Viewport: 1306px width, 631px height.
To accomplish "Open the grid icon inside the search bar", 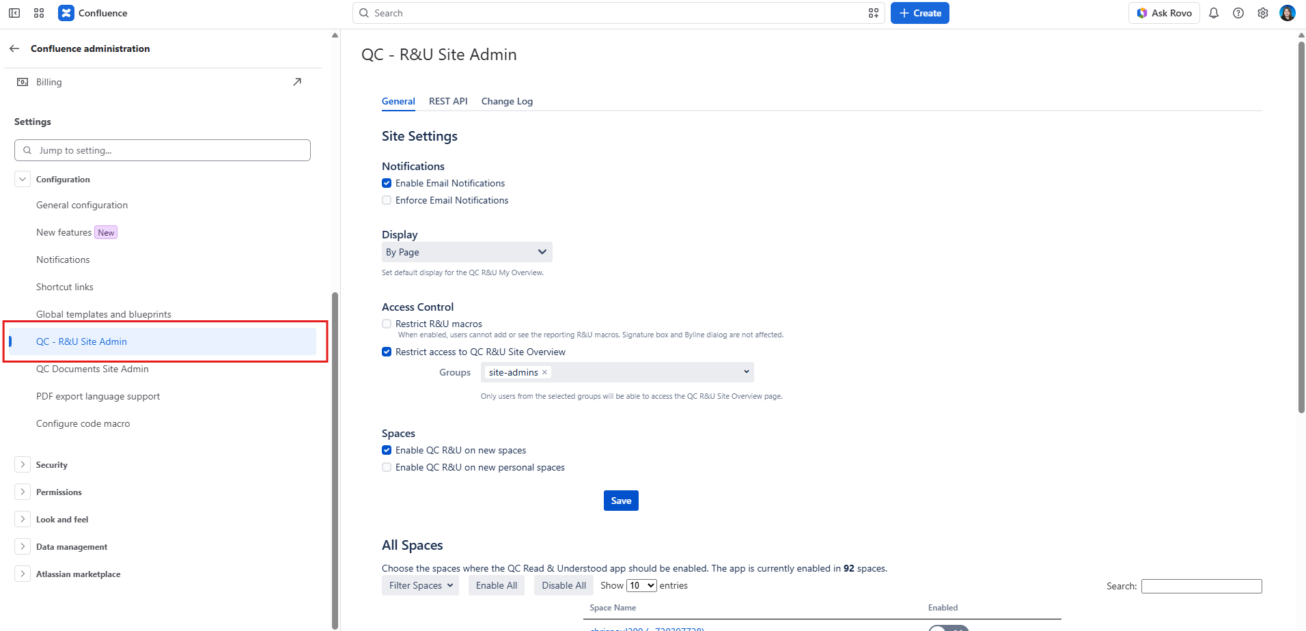I will 874,13.
